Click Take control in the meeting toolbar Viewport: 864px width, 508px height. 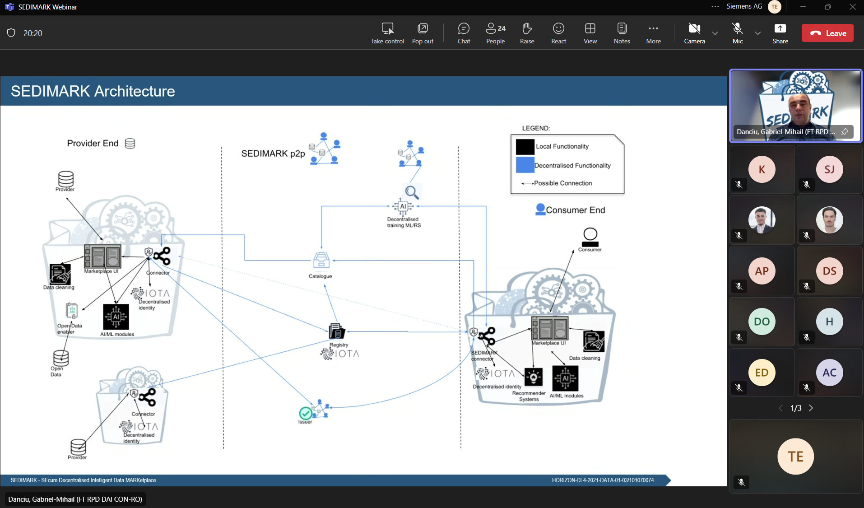pos(387,33)
